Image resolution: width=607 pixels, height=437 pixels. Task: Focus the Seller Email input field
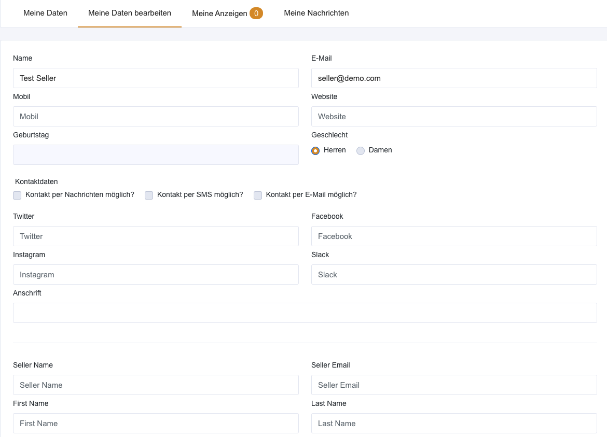coord(454,385)
